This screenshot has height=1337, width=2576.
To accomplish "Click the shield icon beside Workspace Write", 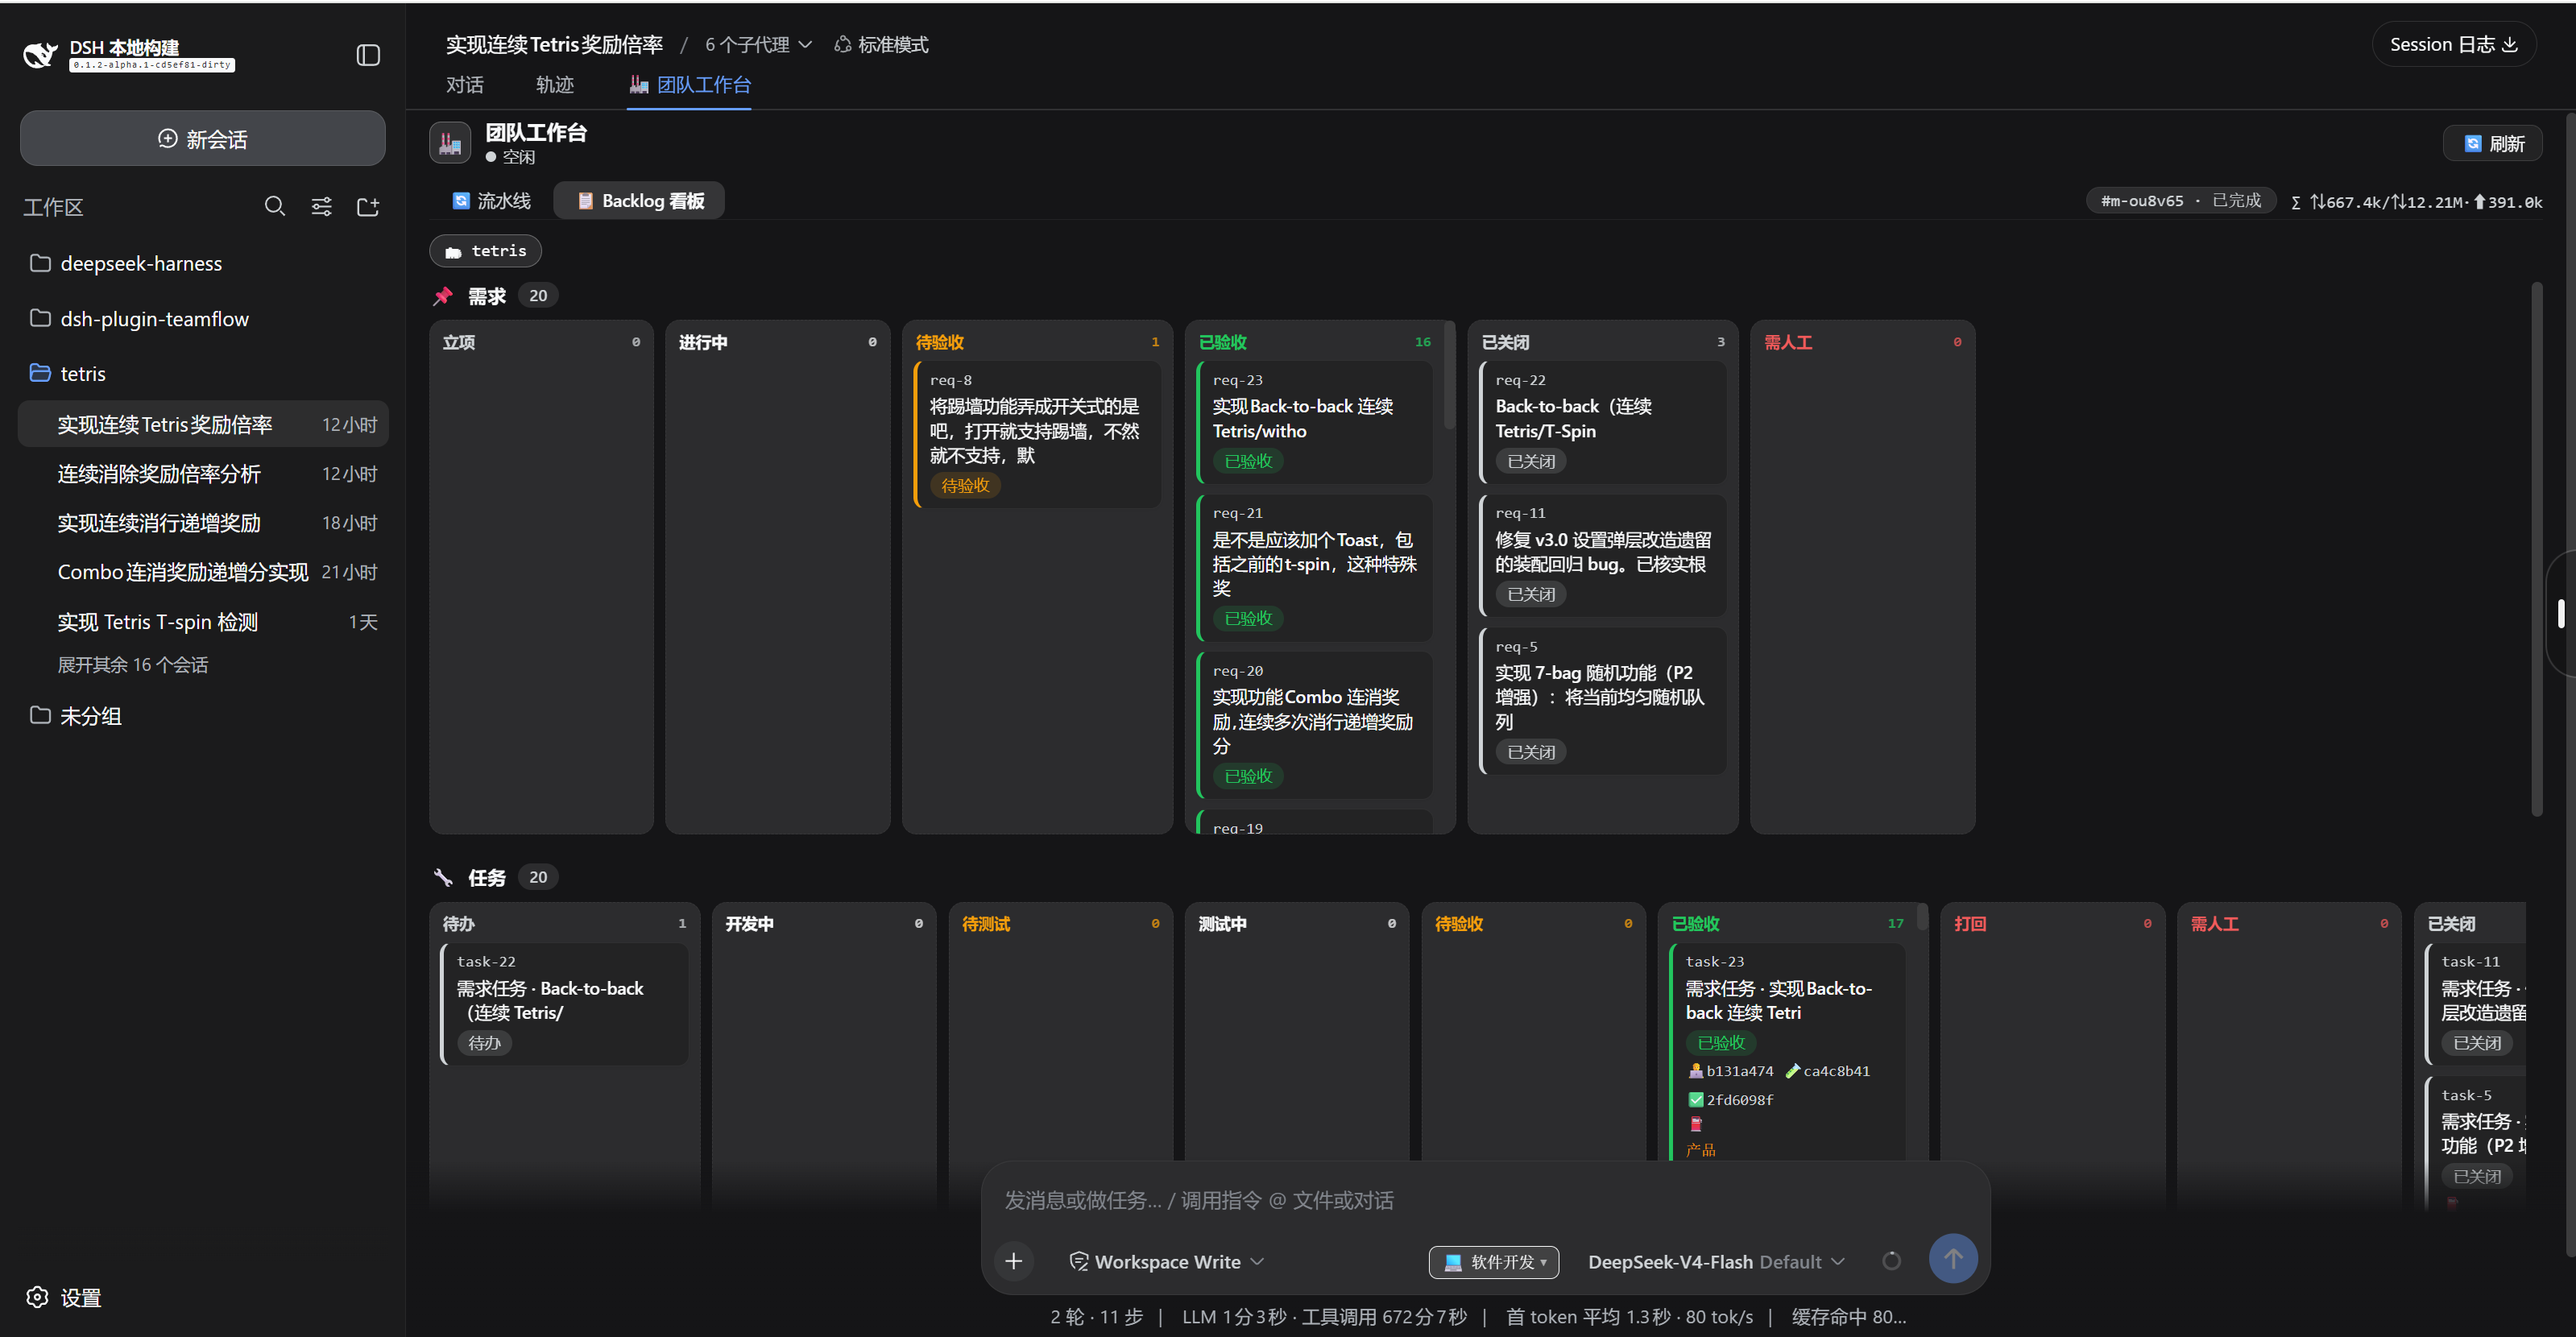I will pyautogui.click(x=1079, y=1261).
